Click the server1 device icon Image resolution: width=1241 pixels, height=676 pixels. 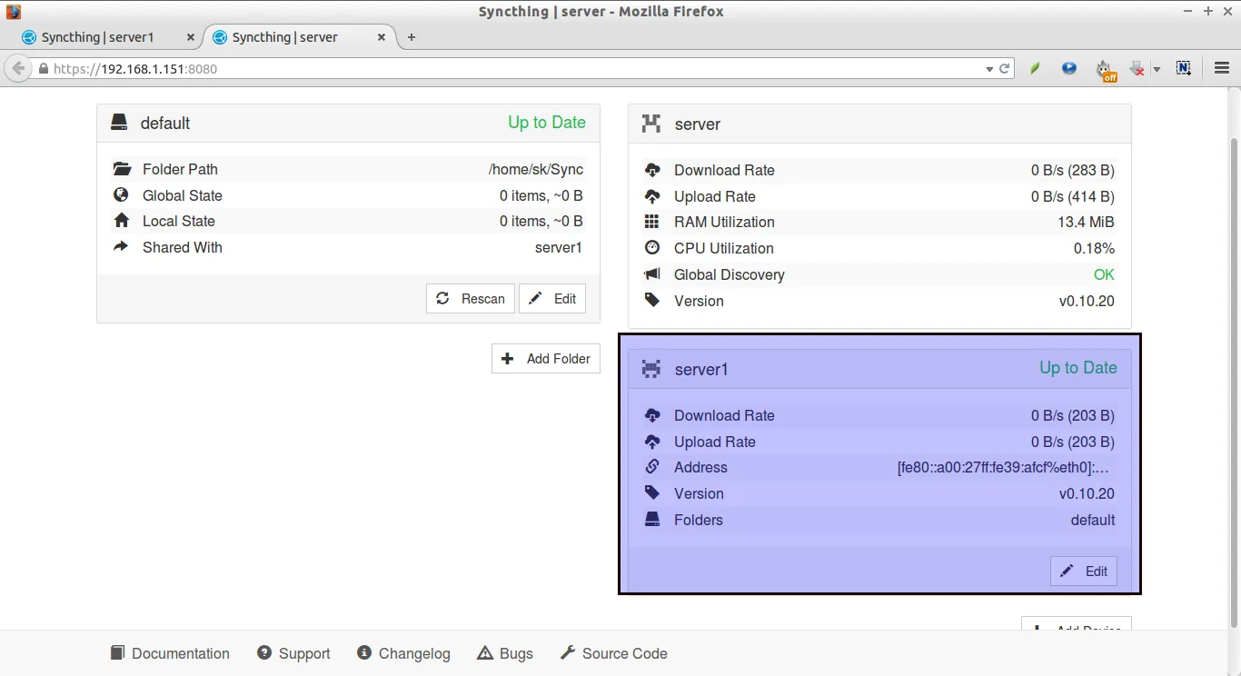coord(651,369)
